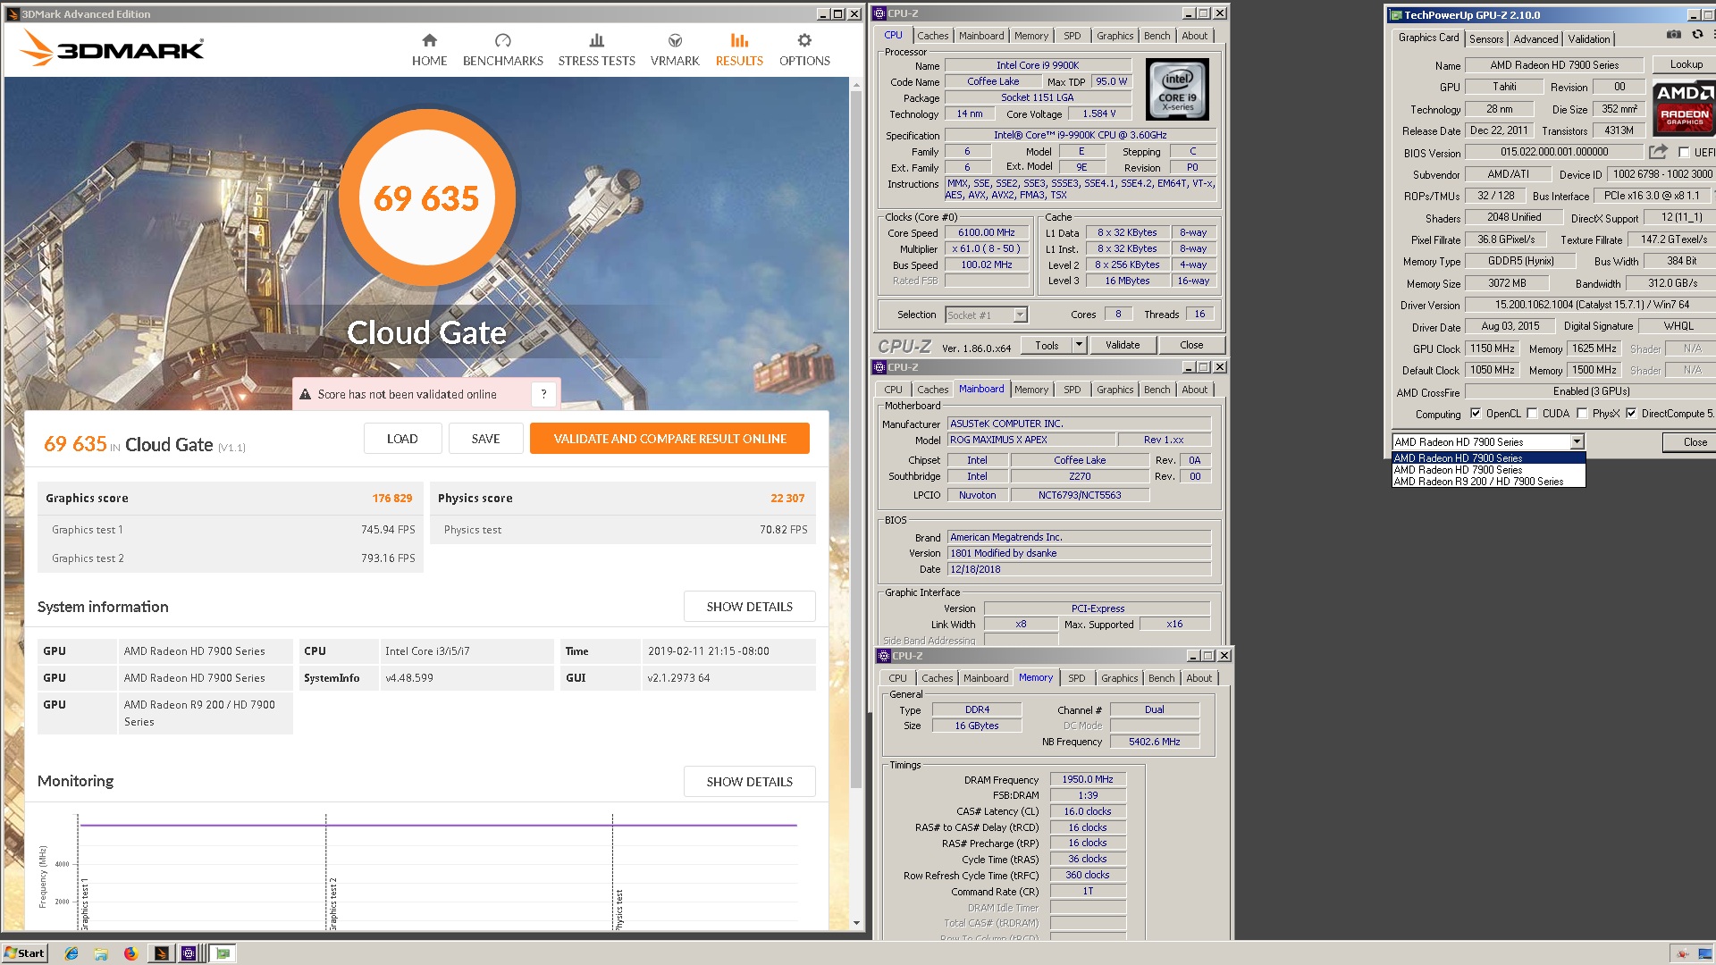1716x965 pixels.
Task: Switch to GPU-Z Advanced tab
Action: click(1535, 38)
